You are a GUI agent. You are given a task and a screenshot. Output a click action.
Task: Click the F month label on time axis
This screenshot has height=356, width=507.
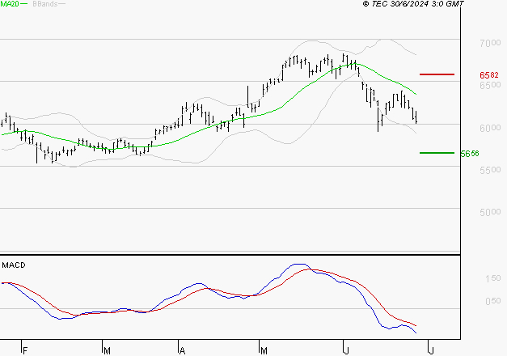(25, 350)
